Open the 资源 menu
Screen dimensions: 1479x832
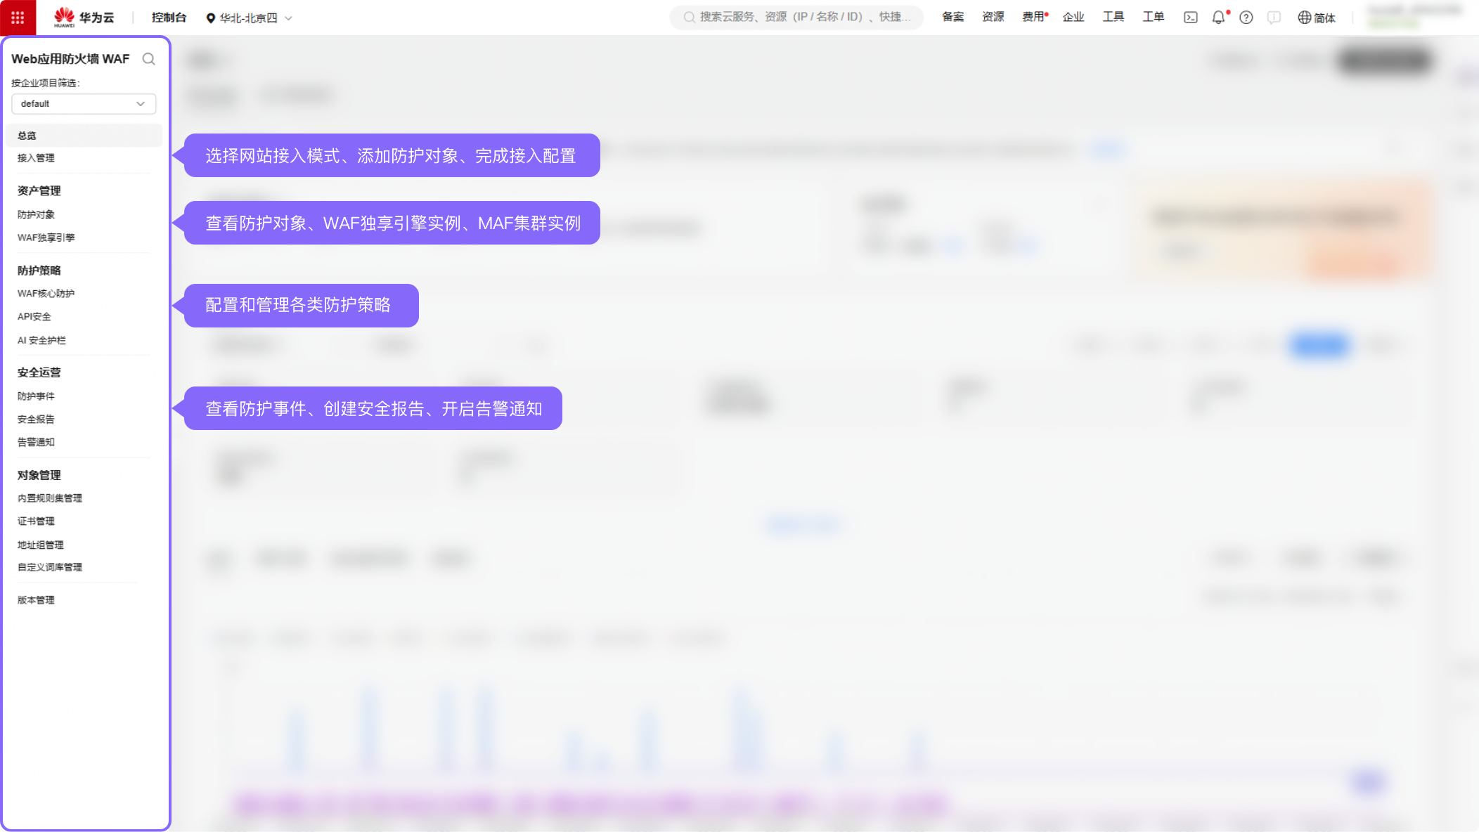click(993, 17)
